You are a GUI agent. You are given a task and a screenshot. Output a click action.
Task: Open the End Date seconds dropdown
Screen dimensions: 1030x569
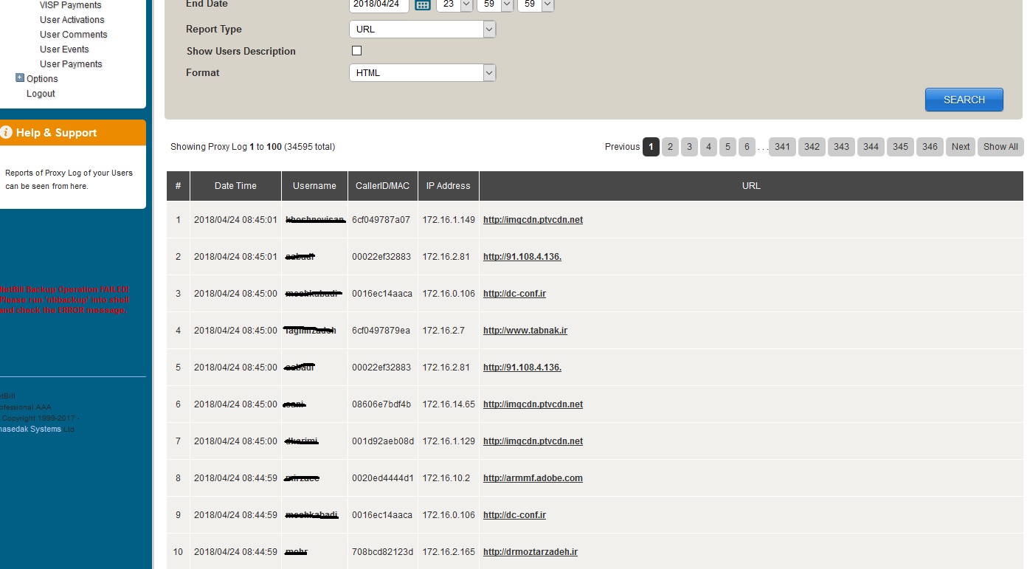(536, 4)
